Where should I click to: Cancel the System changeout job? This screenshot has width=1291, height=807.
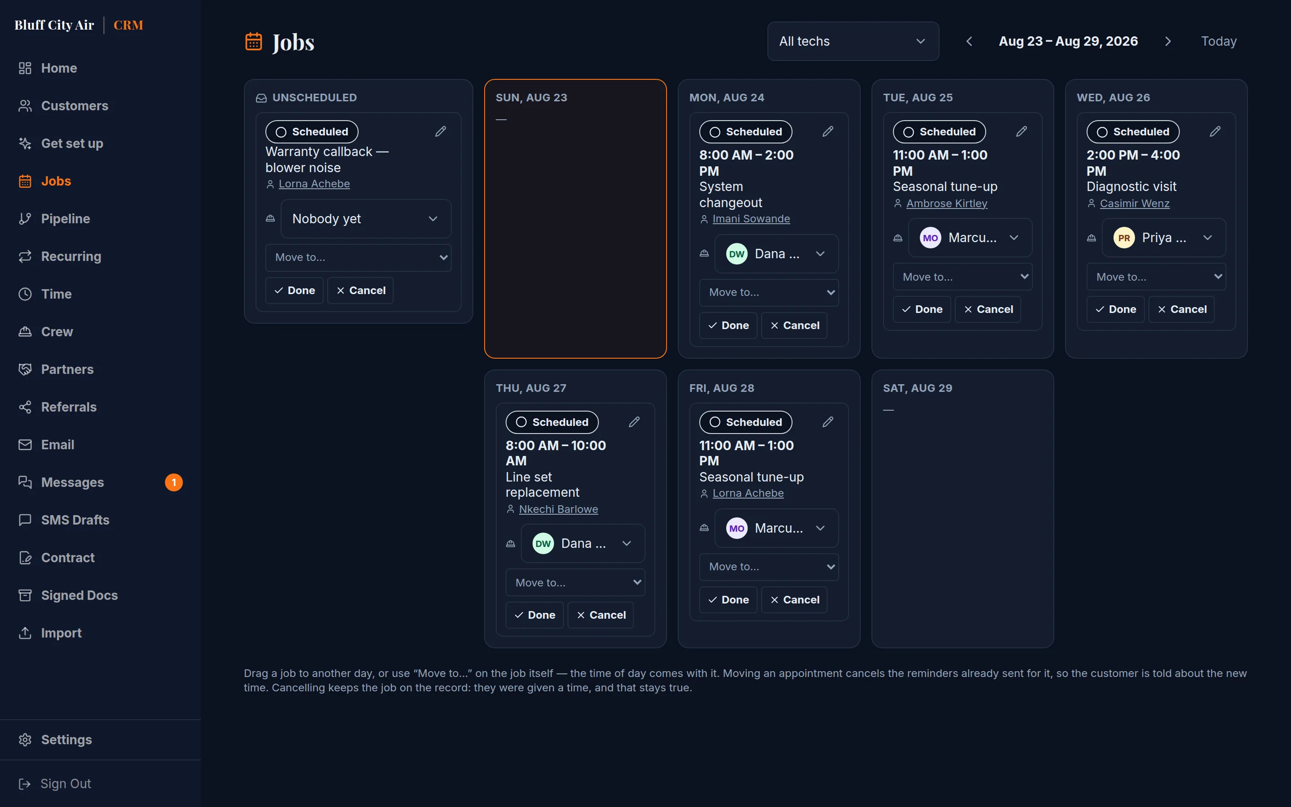click(x=794, y=325)
